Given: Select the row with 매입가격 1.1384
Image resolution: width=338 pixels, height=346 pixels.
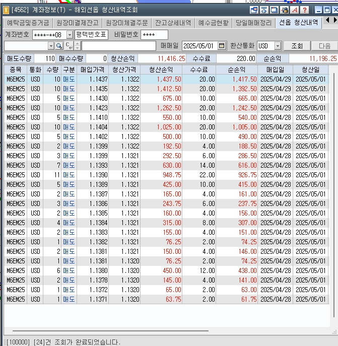Looking at the screenshot, I should tap(166, 223).
